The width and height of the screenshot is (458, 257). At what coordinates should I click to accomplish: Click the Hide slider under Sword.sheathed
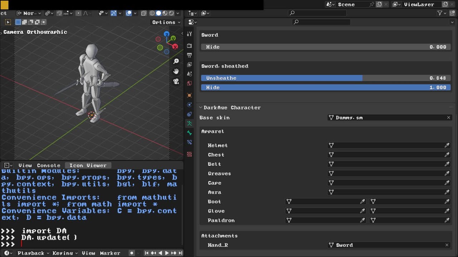point(326,87)
